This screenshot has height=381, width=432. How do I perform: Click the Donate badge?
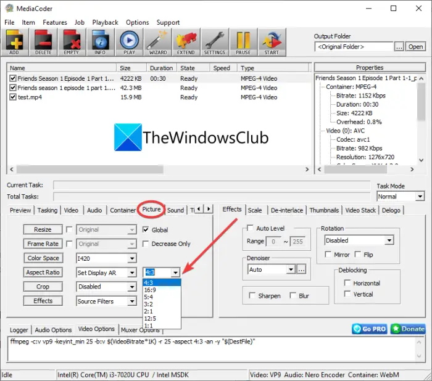point(408,329)
